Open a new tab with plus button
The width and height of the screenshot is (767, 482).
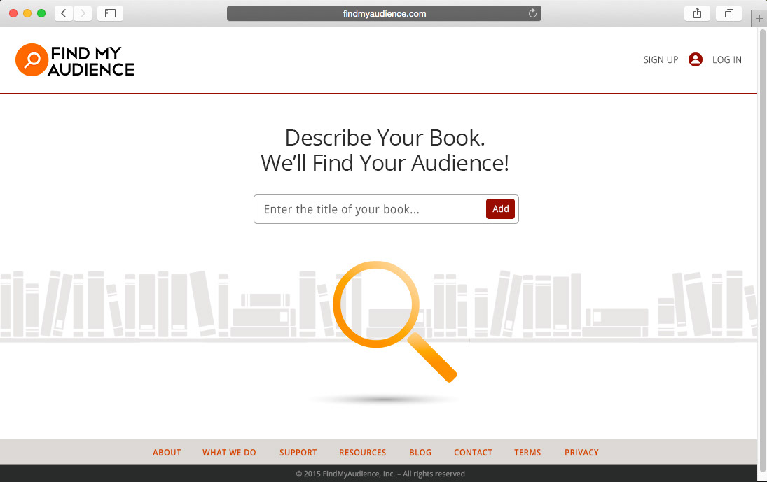tap(759, 19)
